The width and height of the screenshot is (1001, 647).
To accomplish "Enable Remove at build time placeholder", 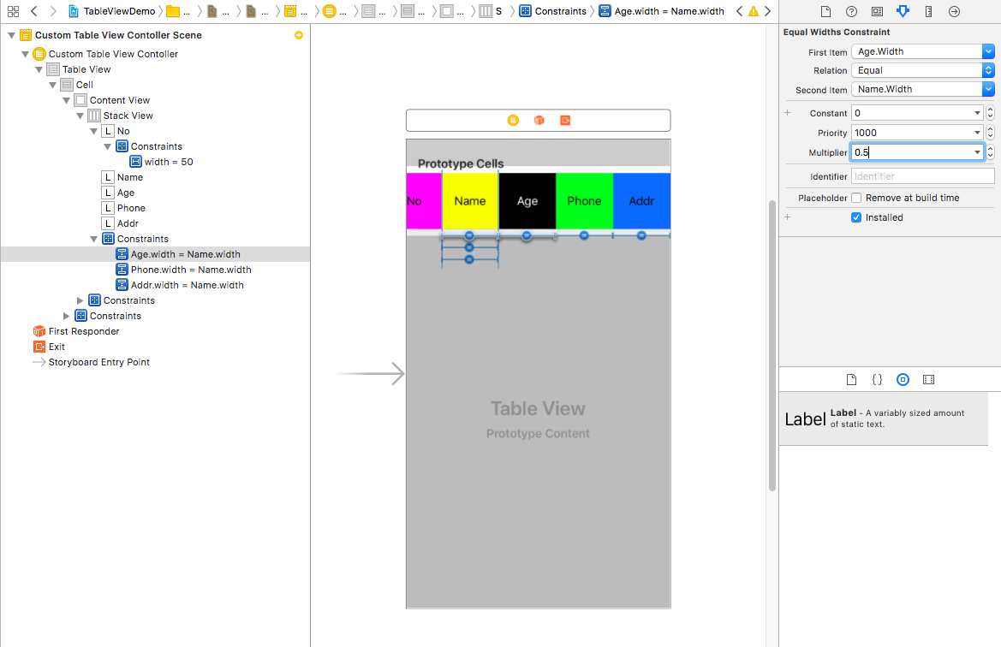I will [x=856, y=198].
